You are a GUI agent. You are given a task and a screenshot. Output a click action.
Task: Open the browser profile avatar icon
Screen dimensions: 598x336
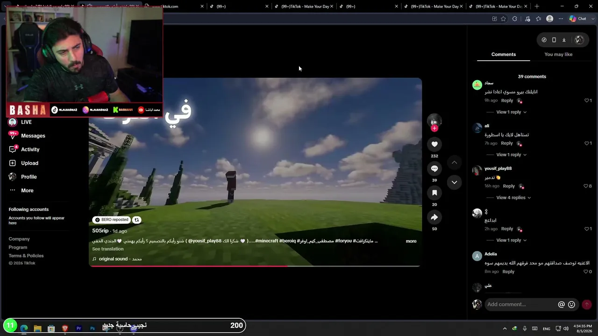pyautogui.click(x=550, y=19)
